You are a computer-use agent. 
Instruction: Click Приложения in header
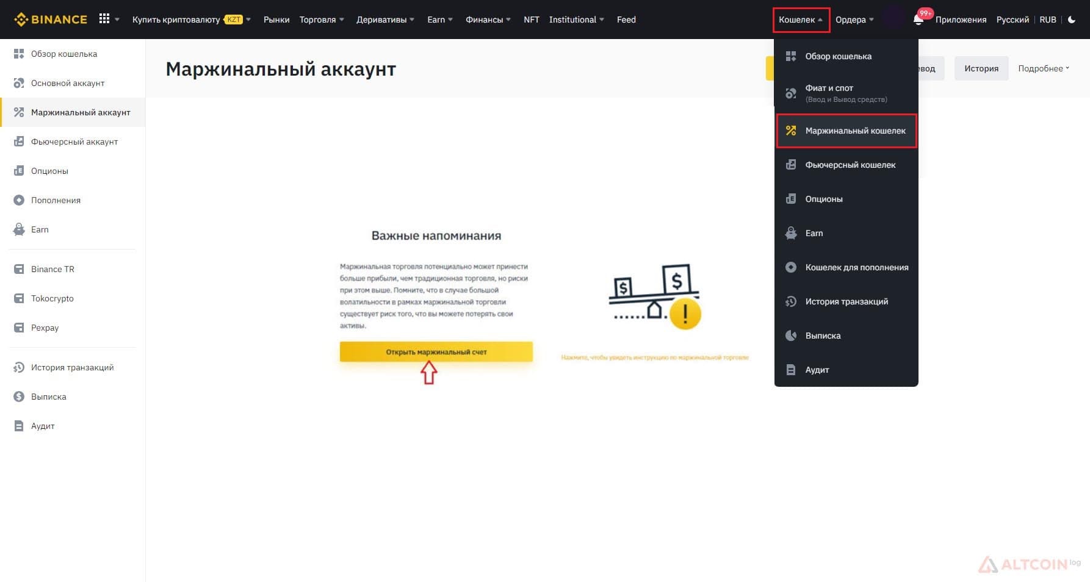pos(961,20)
